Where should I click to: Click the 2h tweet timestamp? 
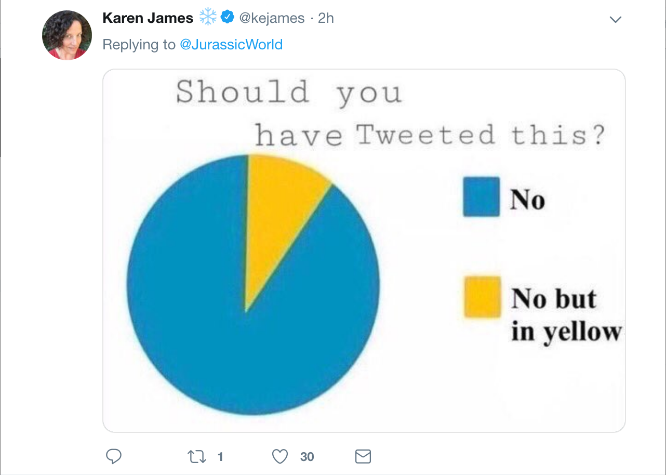point(326,18)
